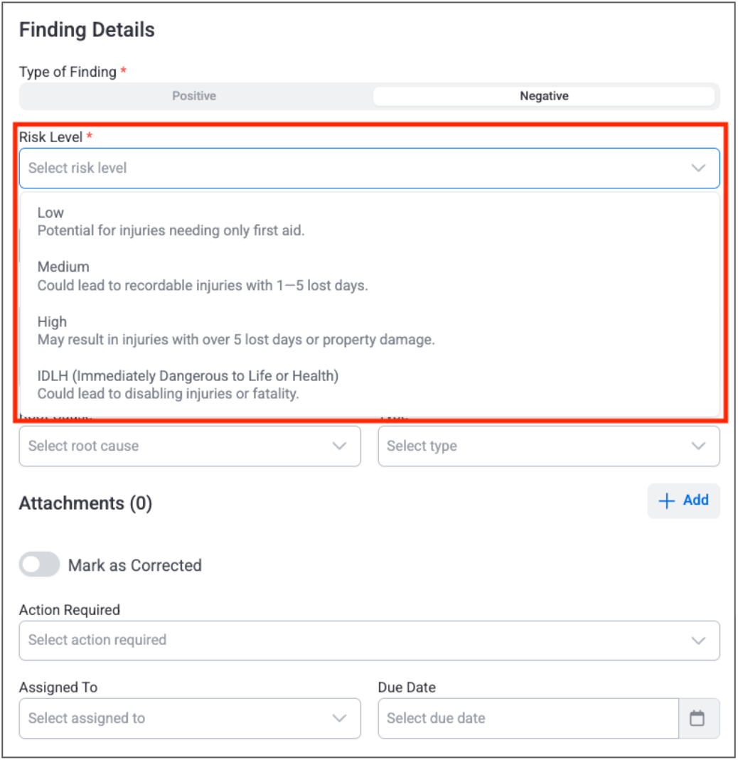The image size is (738, 760).
Task: Click the Select due date field
Action: [x=528, y=718]
